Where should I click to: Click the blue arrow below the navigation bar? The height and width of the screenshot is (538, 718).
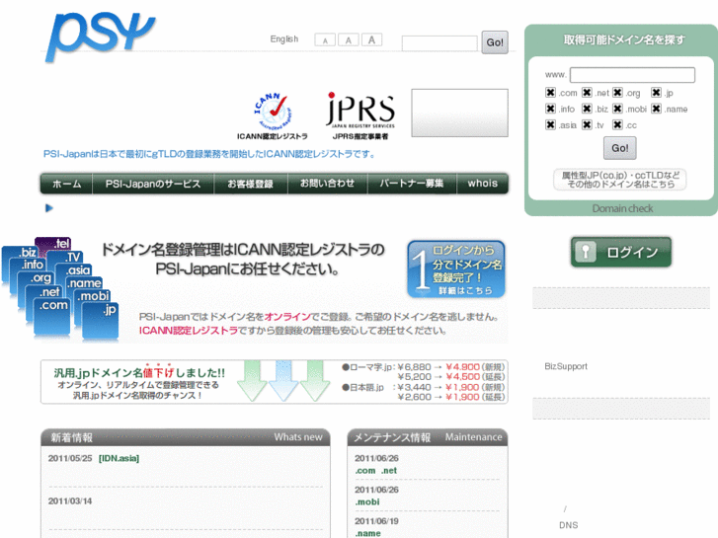[x=49, y=208]
